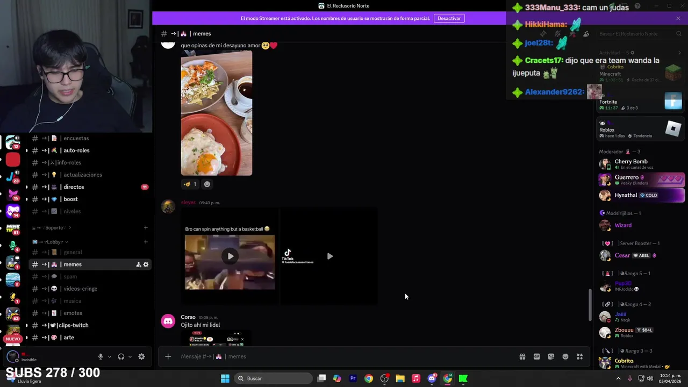688x387 pixels.
Task: Open microphone input options chevron
Action: coord(110,356)
